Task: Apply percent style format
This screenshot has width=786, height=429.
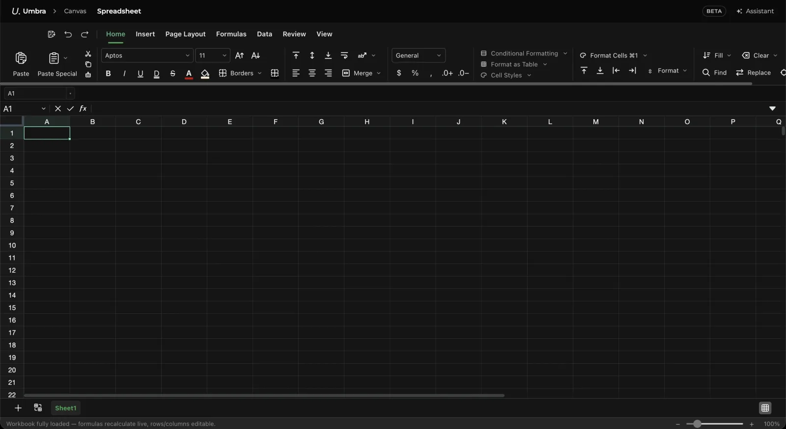Action: point(415,73)
